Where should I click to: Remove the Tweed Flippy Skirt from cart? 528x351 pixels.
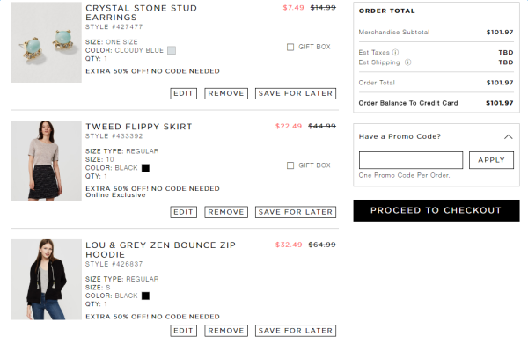226,212
